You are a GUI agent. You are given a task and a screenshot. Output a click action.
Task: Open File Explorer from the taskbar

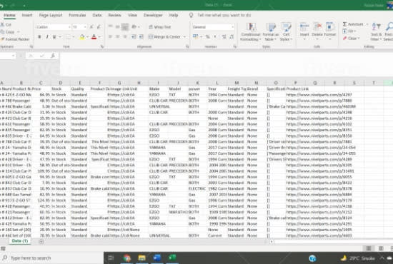pos(142,258)
